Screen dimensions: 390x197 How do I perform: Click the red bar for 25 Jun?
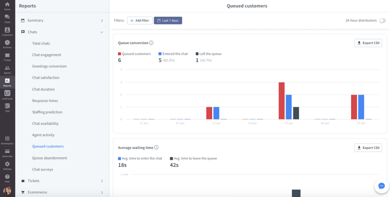pyautogui.click(x=281, y=101)
